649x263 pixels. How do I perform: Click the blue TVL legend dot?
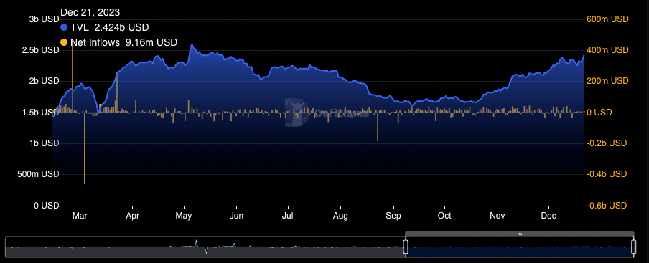64,28
